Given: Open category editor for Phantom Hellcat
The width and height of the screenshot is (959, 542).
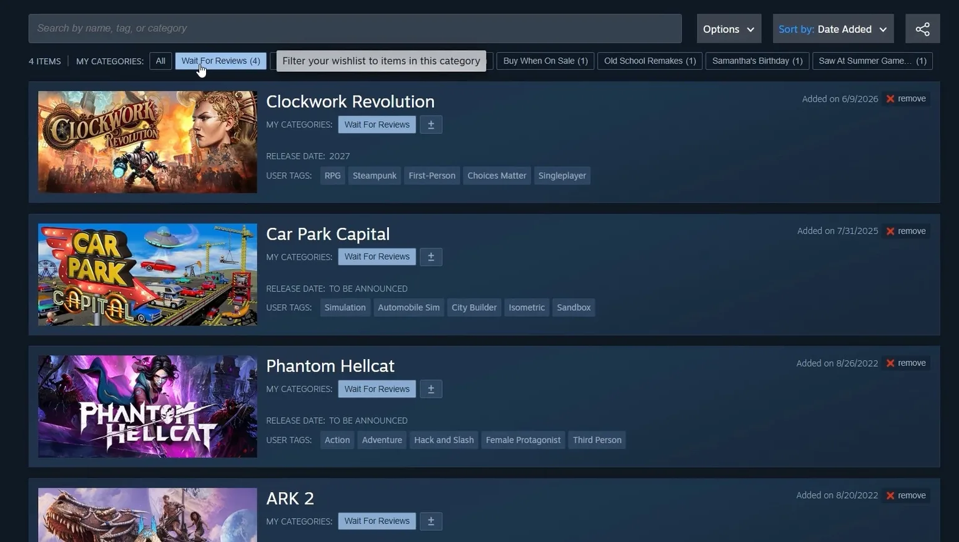Looking at the screenshot, I should click(431, 389).
